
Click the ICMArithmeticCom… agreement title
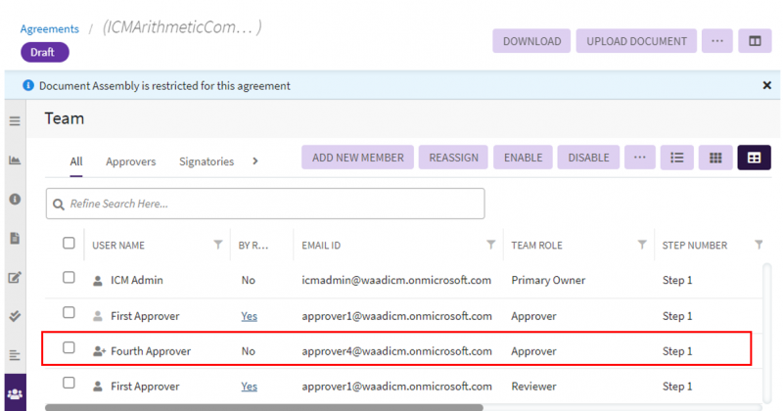pyautogui.click(x=182, y=27)
